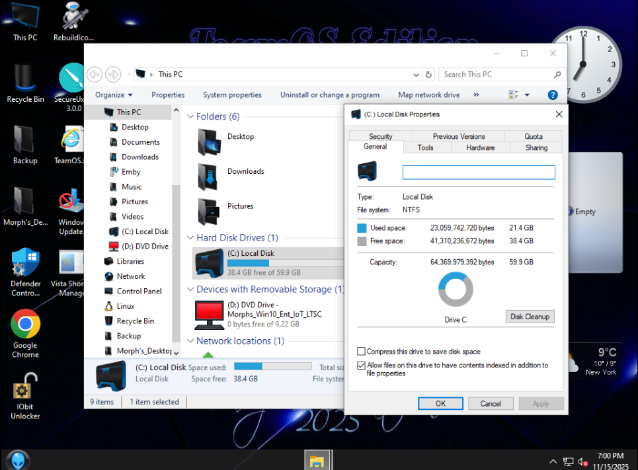The image size is (638, 470).
Task: Show hidden tray icons chevron
Action: 553,461
